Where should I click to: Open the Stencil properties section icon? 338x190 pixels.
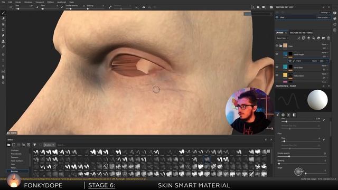[289, 115]
